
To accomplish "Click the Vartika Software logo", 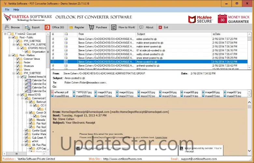I will [28, 18].
